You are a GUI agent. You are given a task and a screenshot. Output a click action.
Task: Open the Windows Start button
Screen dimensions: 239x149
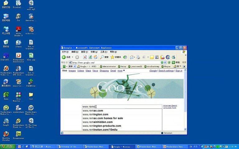[x=8, y=147]
